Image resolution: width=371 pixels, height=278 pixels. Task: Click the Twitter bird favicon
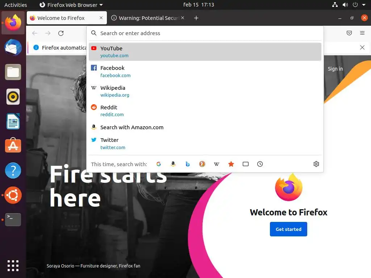pyautogui.click(x=94, y=140)
